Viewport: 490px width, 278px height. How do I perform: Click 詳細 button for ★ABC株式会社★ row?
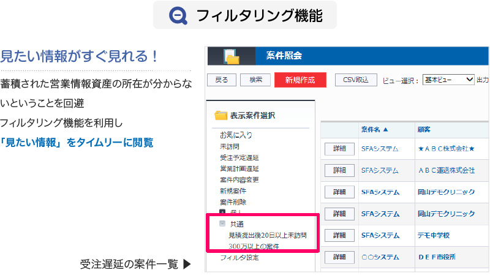click(339, 148)
